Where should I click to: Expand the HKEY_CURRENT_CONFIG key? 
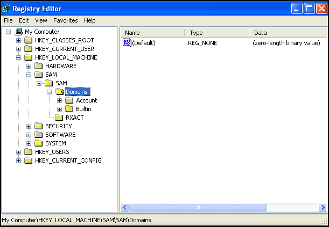click(x=18, y=160)
